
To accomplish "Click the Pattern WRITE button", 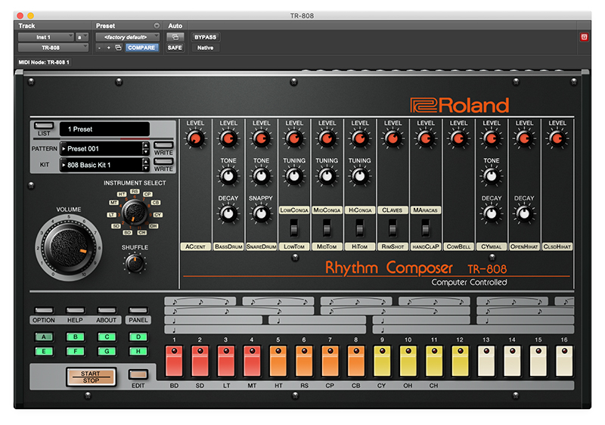I will (x=163, y=145).
